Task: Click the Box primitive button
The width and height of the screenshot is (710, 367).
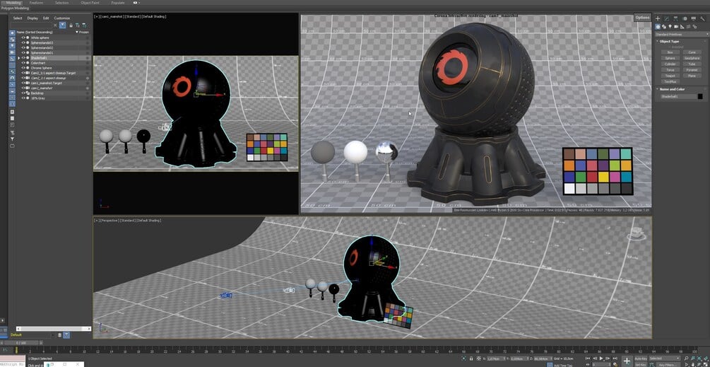Action: coord(670,52)
